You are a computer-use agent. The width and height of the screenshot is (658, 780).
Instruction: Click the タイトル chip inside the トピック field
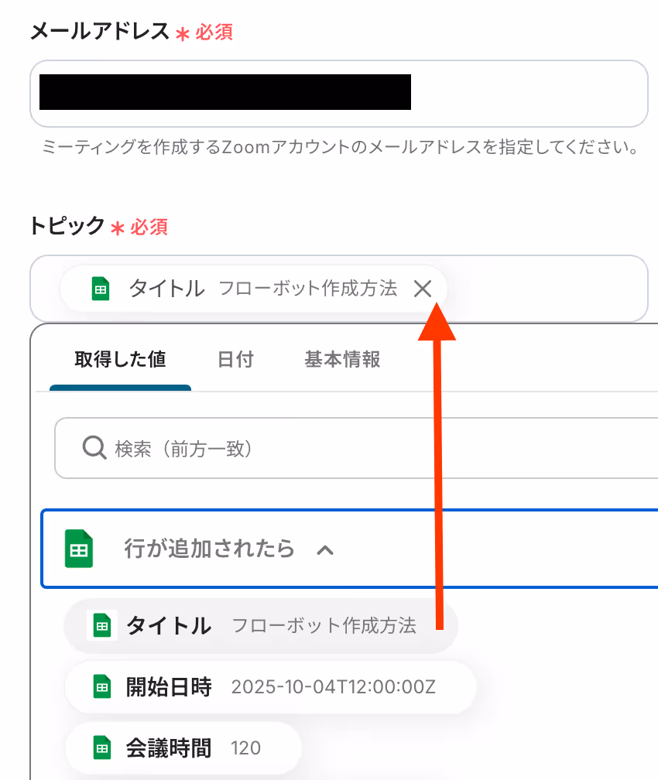253,289
